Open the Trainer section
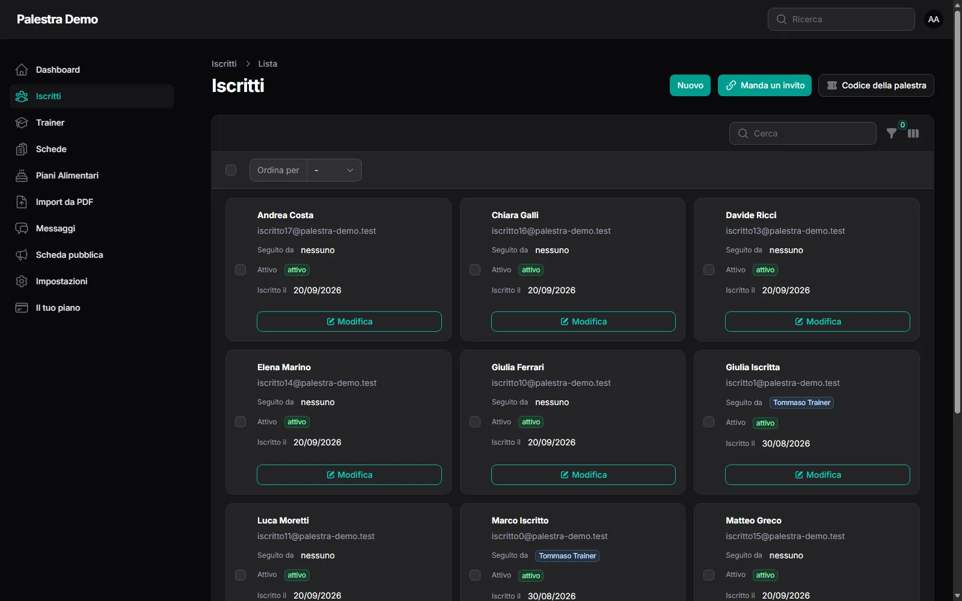Image resolution: width=962 pixels, height=601 pixels. click(x=91, y=123)
